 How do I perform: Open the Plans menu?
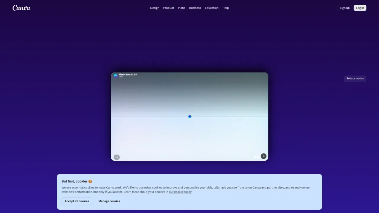pyautogui.click(x=182, y=8)
